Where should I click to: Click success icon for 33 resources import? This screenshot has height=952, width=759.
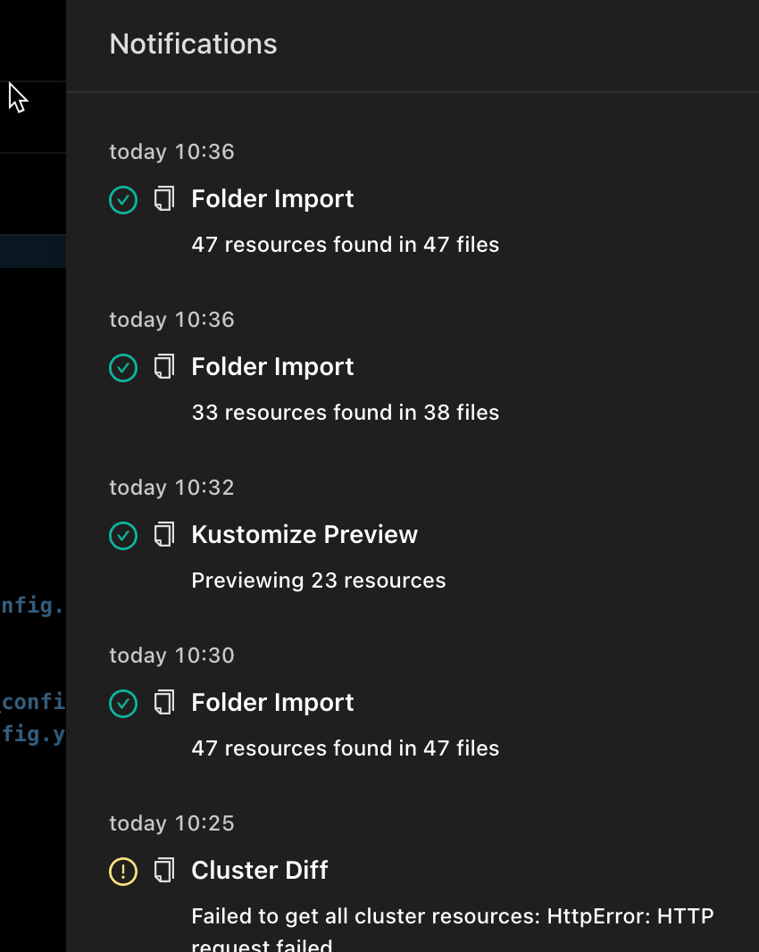coord(123,368)
